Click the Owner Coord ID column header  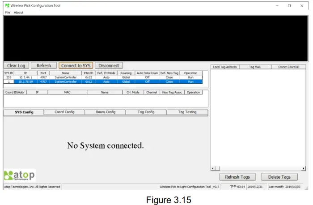[x=288, y=67]
